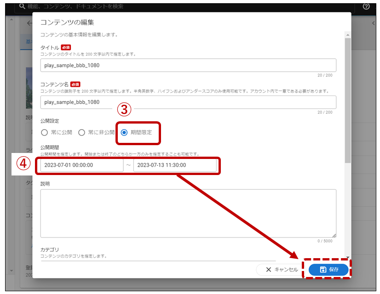Click the dialog scrollbar down arrow
The image size is (380, 294).
click(x=348, y=257)
